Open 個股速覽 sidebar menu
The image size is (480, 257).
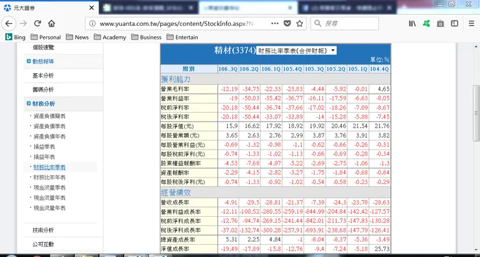point(43,47)
